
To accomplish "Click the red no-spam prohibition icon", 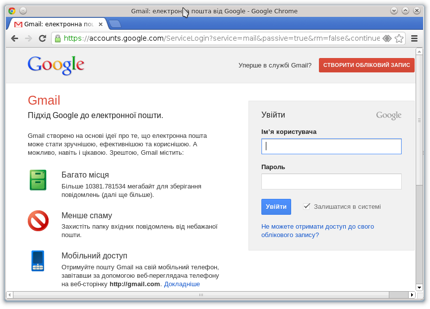I will 38,221.
